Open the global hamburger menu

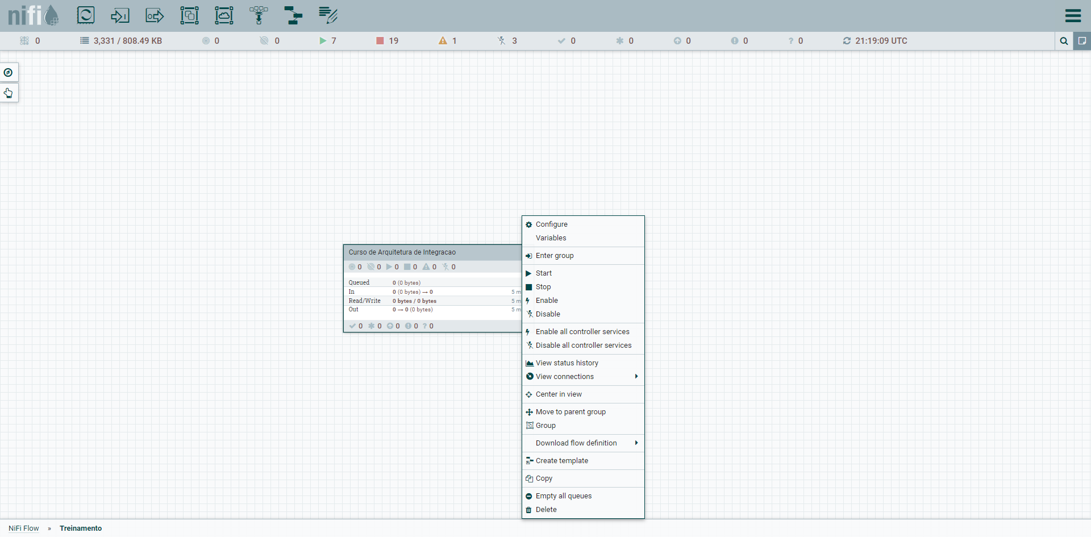click(x=1073, y=15)
